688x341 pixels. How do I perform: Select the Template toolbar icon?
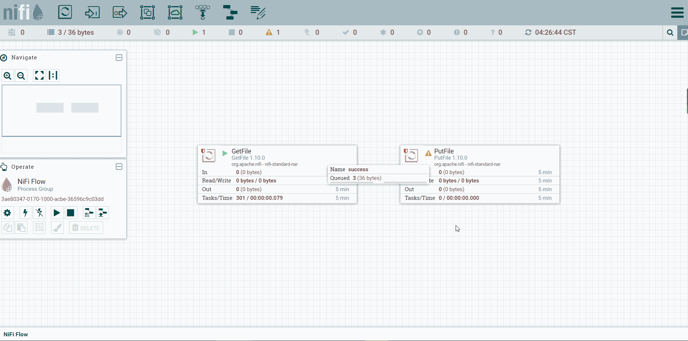(x=230, y=12)
